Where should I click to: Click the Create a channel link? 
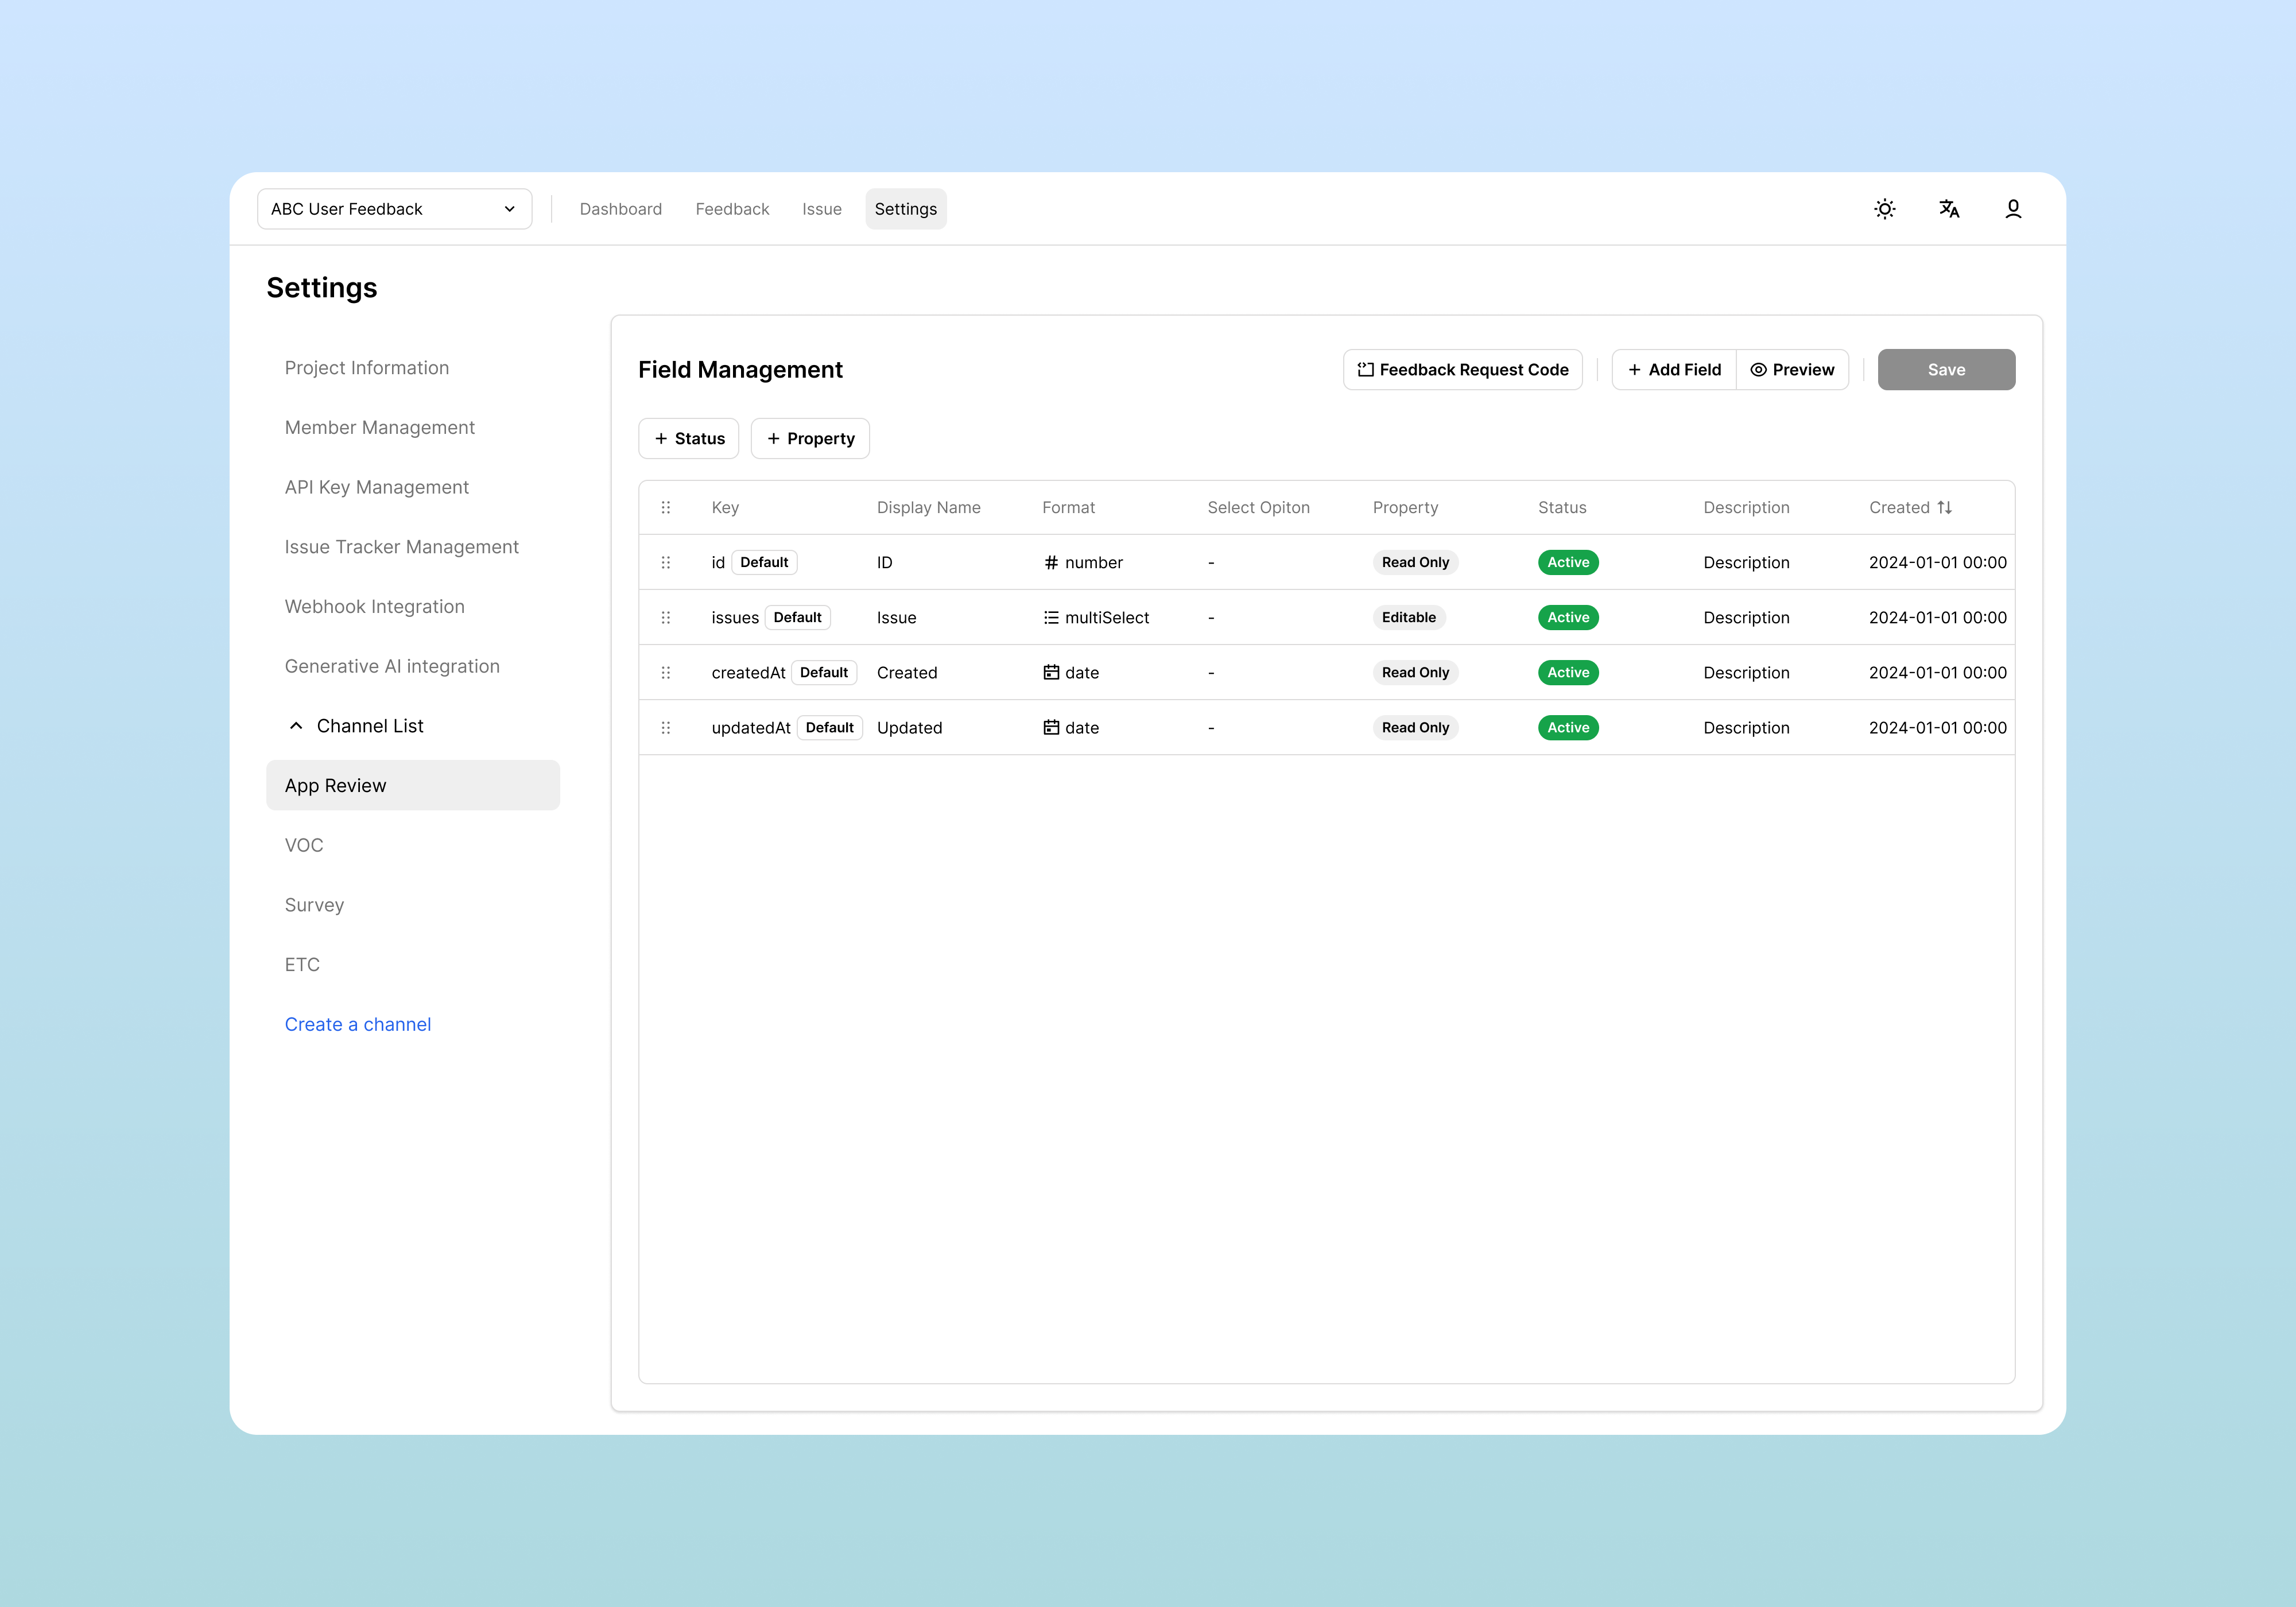357,1024
